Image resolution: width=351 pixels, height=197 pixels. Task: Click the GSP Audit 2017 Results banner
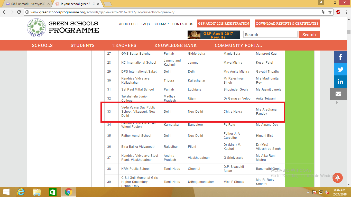(x=214, y=35)
